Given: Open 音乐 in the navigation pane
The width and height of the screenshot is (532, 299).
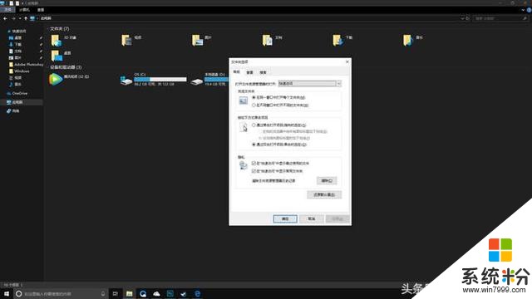Looking at the screenshot, I should [x=16, y=85].
